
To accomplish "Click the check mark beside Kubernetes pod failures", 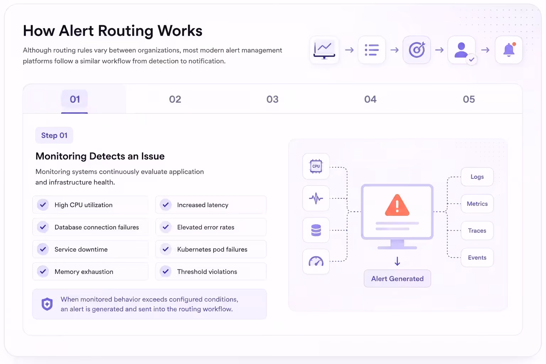I will coord(166,249).
